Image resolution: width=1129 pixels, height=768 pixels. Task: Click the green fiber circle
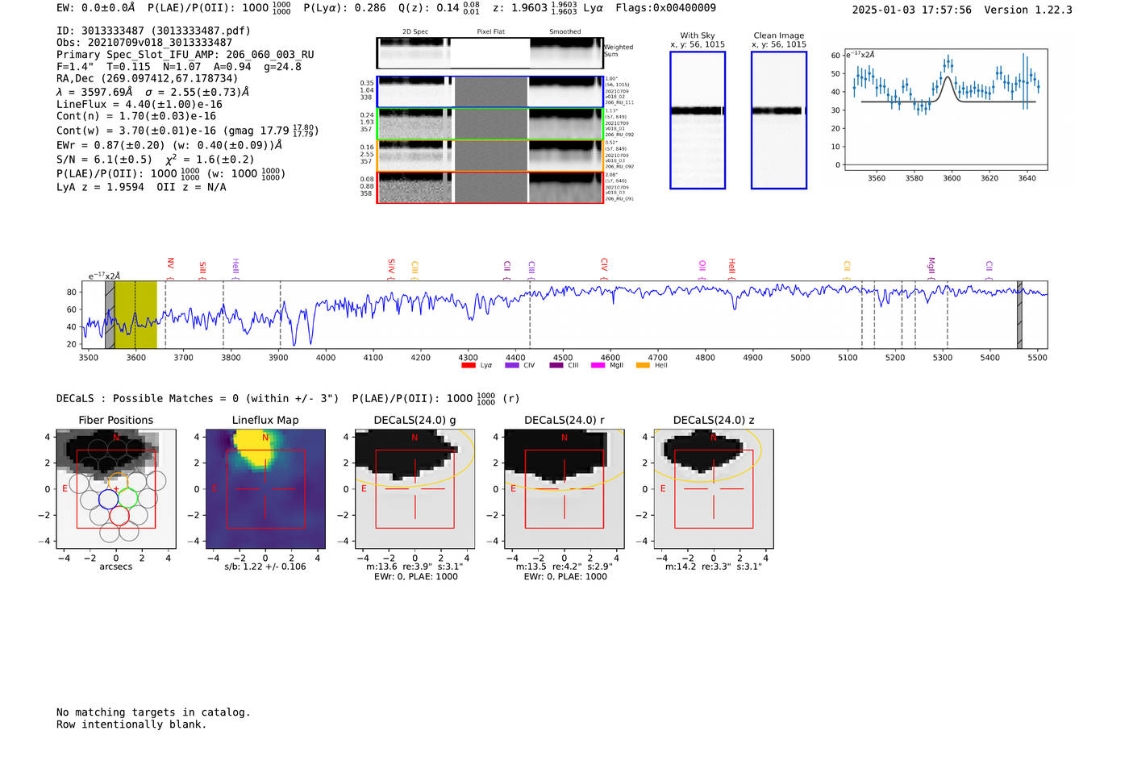coord(128,498)
